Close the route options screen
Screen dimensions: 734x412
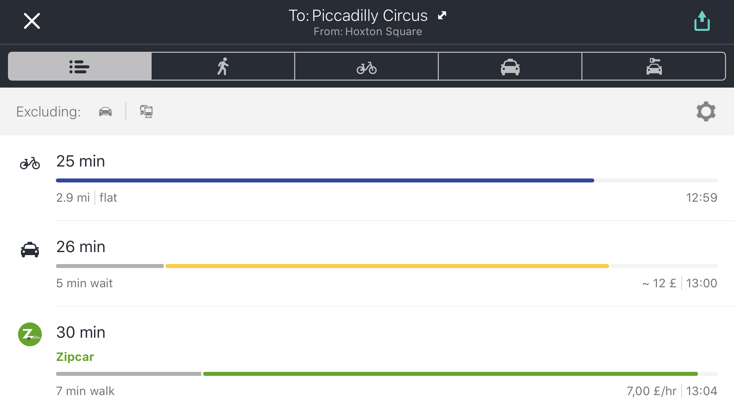coord(32,21)
